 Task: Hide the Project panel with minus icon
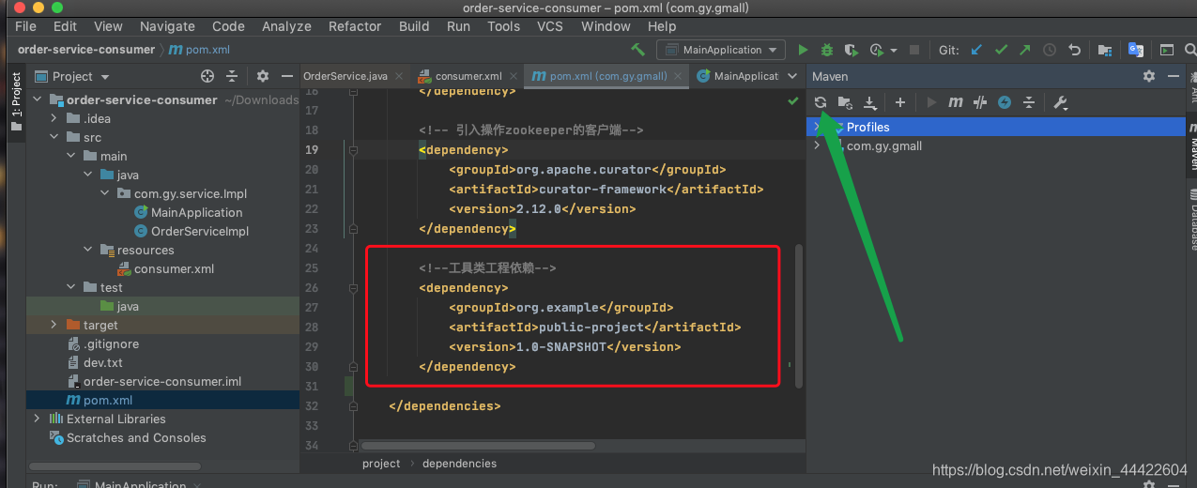[x=285, y=76]
